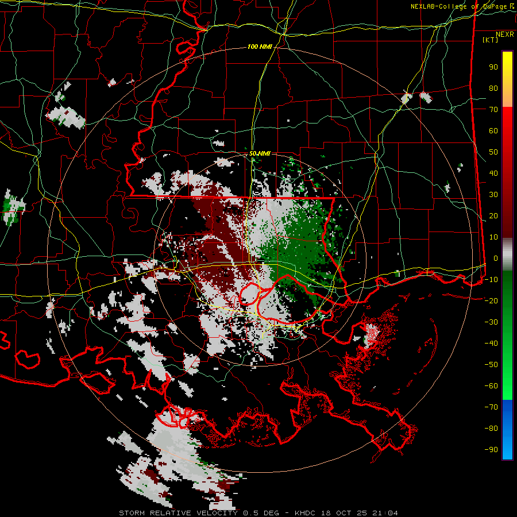517x517 pixels.
Task: Click the 40 value on velocity scale
Action: [x=493, y=173]
